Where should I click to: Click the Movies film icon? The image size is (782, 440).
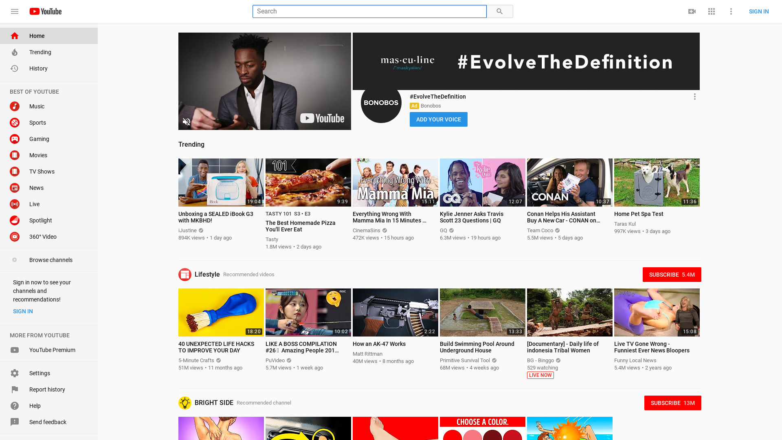click(15, 155)
